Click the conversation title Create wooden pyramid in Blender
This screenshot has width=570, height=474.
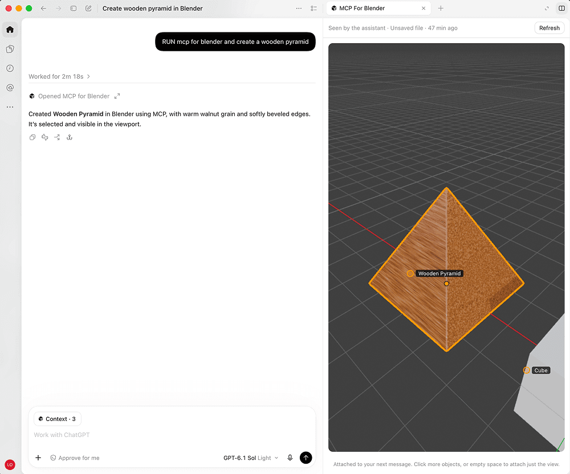tap(152, 9)
